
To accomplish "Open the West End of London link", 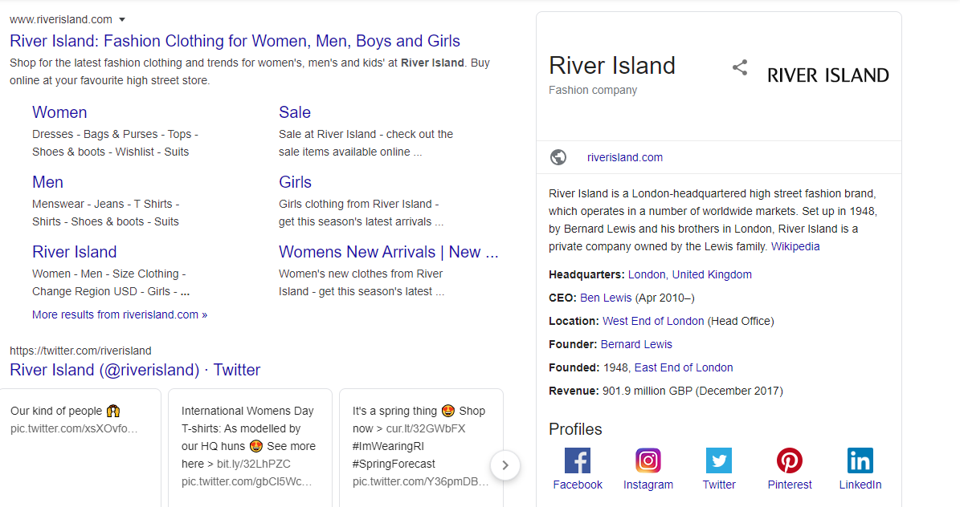I will 653,321.
